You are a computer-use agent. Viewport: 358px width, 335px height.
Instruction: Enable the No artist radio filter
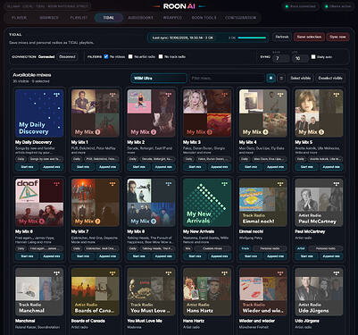[x=130, y=56]
